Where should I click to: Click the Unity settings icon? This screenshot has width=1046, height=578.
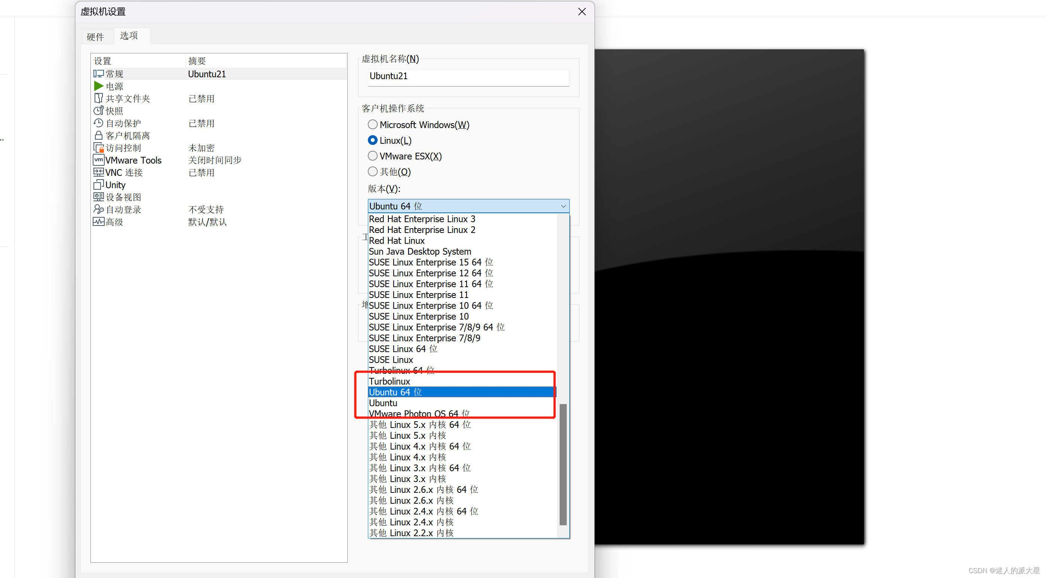(98, 184)
